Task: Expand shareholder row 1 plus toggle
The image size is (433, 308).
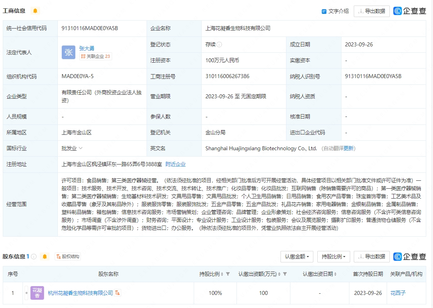Action: (x=27, y=293)
